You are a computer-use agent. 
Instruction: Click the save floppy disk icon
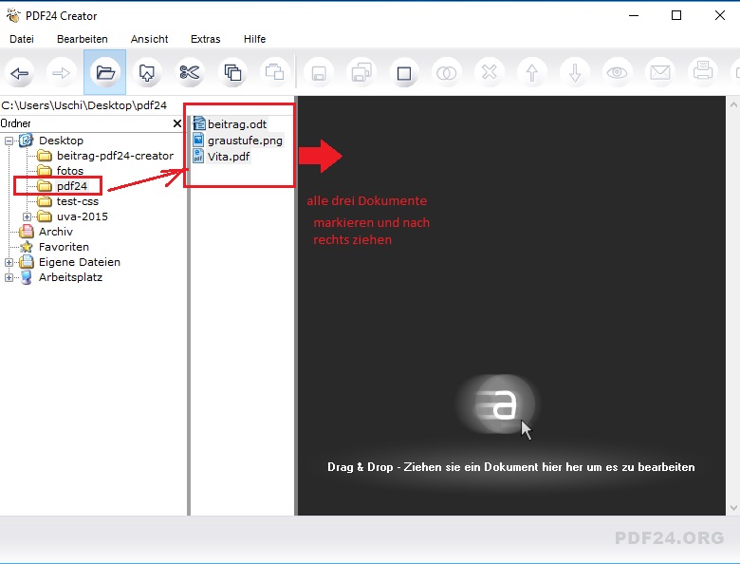point(319,73)
